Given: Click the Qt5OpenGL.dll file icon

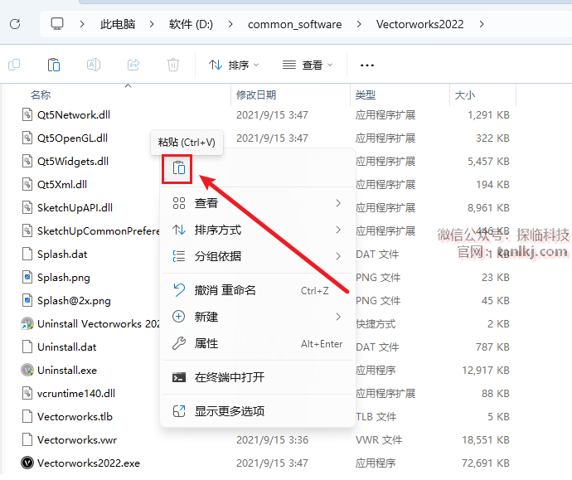Looking at the screenshot, I should pos(27,138).
